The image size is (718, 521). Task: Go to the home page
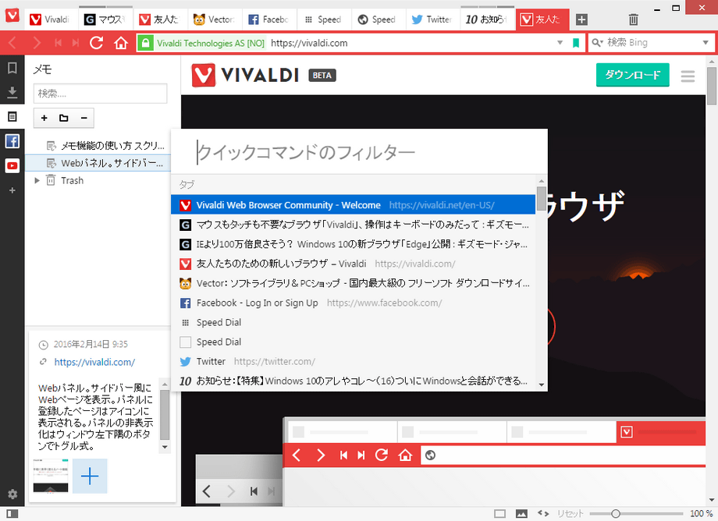coord(121,43)
